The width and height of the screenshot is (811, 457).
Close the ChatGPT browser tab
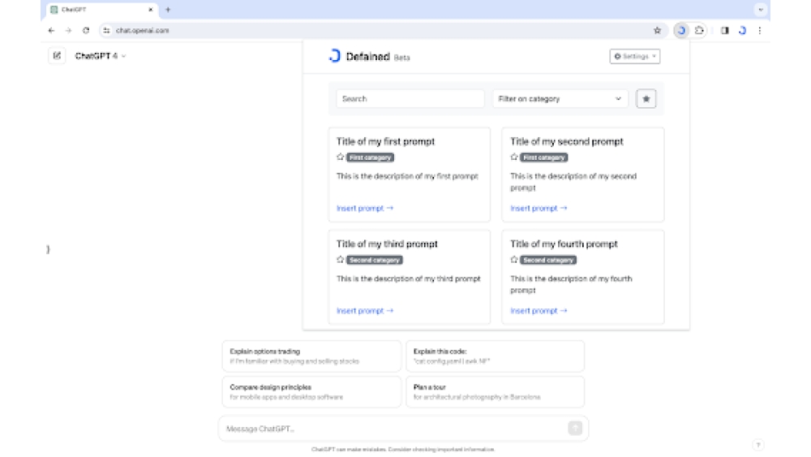pos(151,9)
